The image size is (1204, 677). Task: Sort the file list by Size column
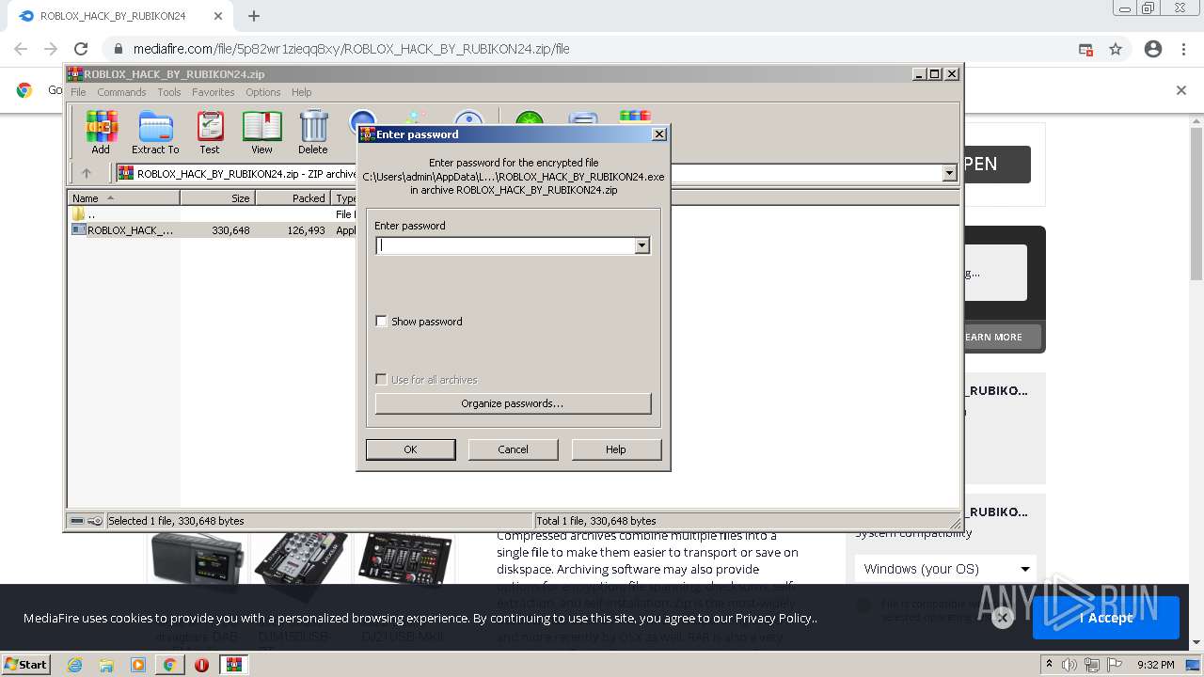click(x=217, y=198)
